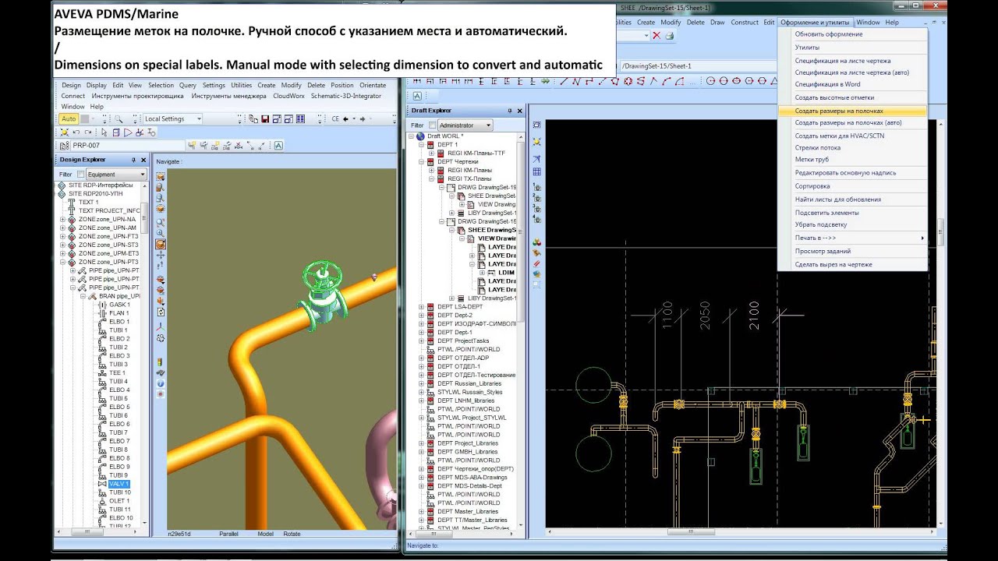Click the pan arrows icon in 3D view sidebar
Image resolution: width=998 pixels, height=561 pixels.
coord(161,255)
